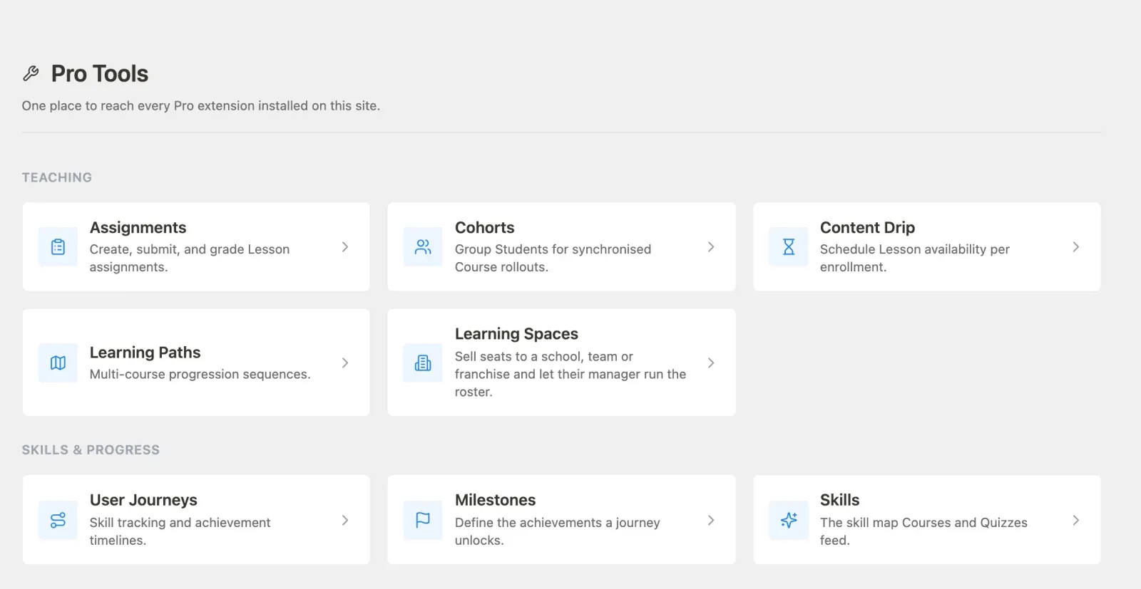Viewport: 1141px width, 589px height.
Task: Click the Milestones flag icon
Action: tap(423, 520)
